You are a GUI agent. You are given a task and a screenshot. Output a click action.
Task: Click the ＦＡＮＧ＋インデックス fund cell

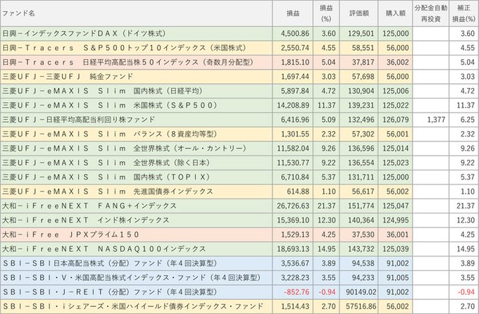(x=136, y=206)
